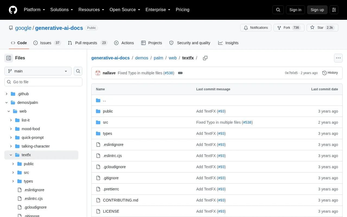Collapse the file tree side panel
This screenshot has width=347, height=217.
click(x=9, y=58)
